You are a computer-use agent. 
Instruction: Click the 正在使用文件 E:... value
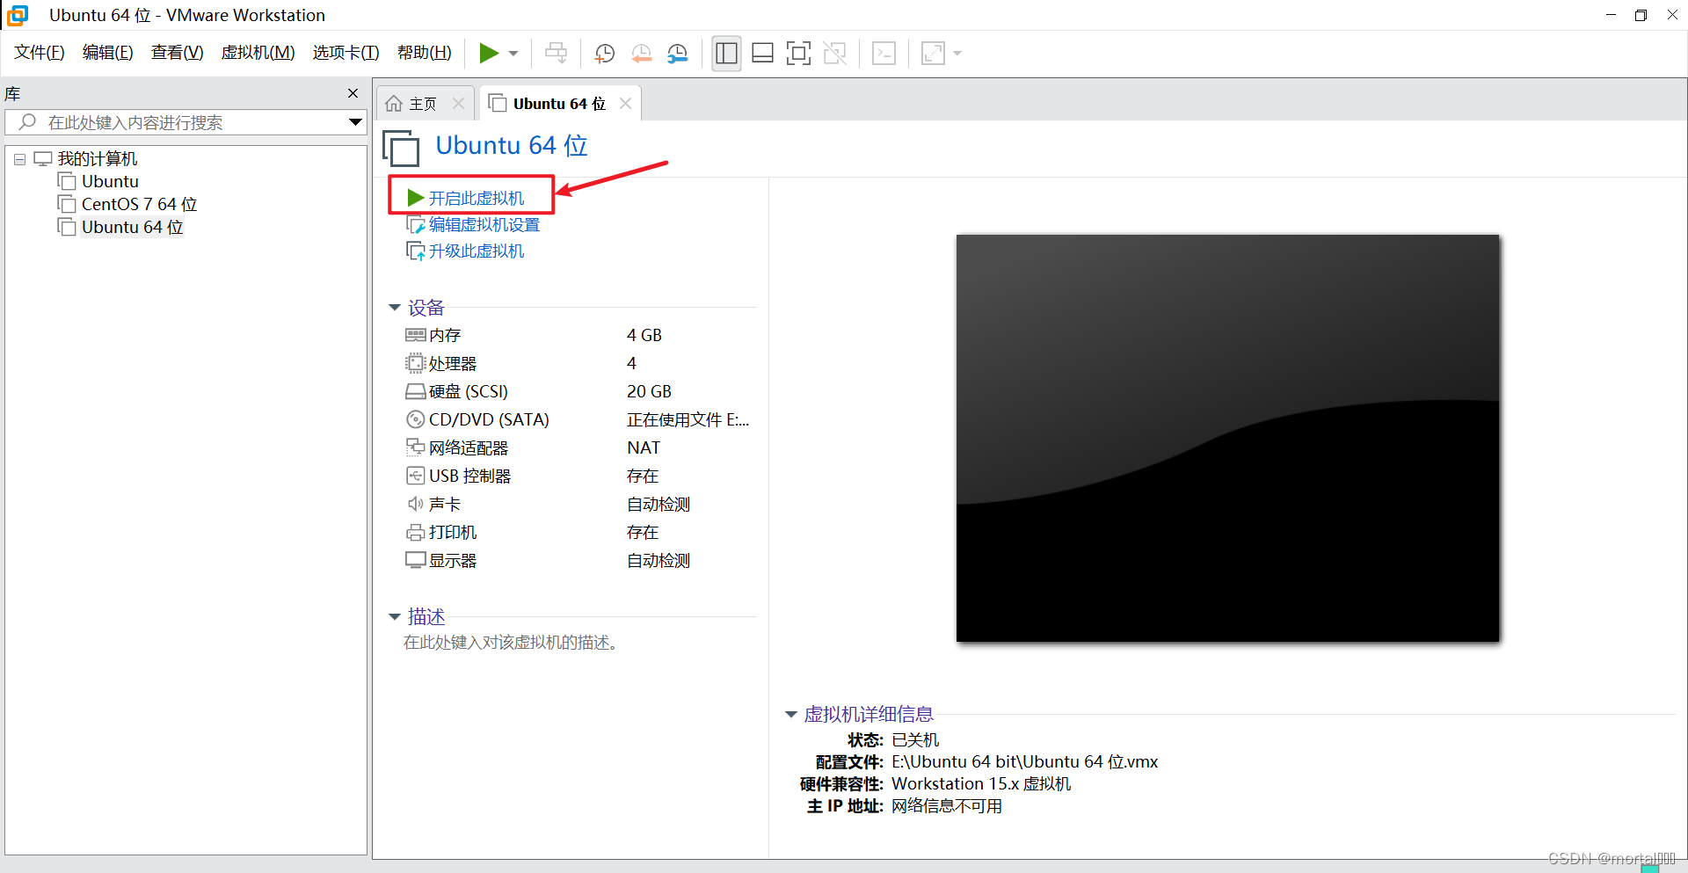pyautogui.click(x=688, y=419)
